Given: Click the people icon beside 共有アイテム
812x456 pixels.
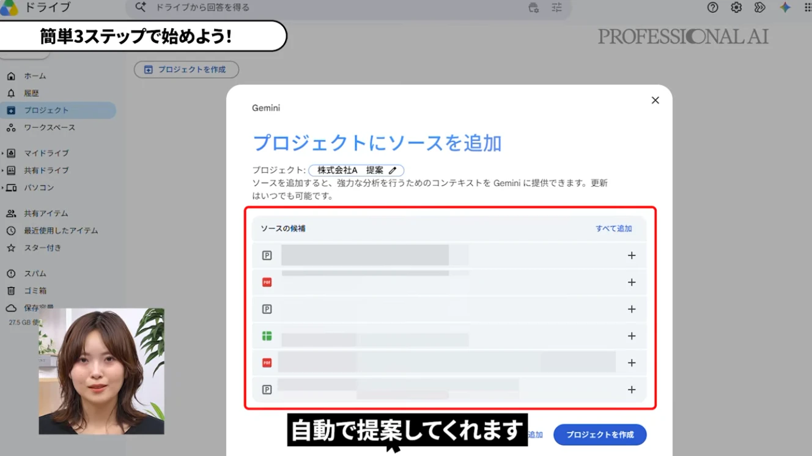Looking at the screenshot, I should 11,213.
